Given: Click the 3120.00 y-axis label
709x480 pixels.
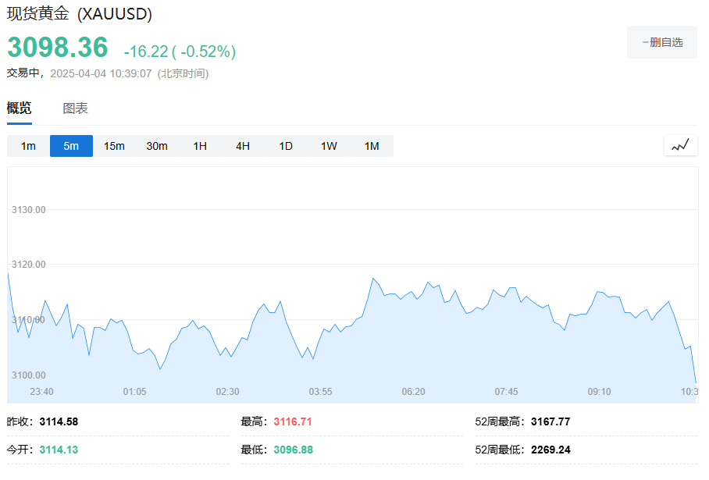Looking at the screenshot, I should coord(28,265).
